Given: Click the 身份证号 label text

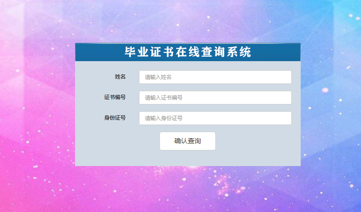Looking at the screenshot, I should 115,118.
